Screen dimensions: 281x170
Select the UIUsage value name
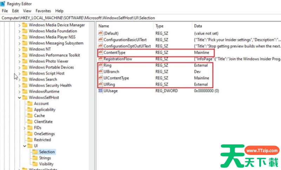pos(111,91)
